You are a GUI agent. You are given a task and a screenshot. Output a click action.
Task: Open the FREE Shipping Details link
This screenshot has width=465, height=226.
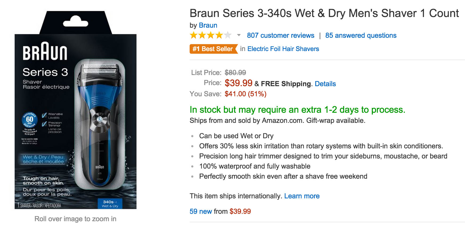325,84
